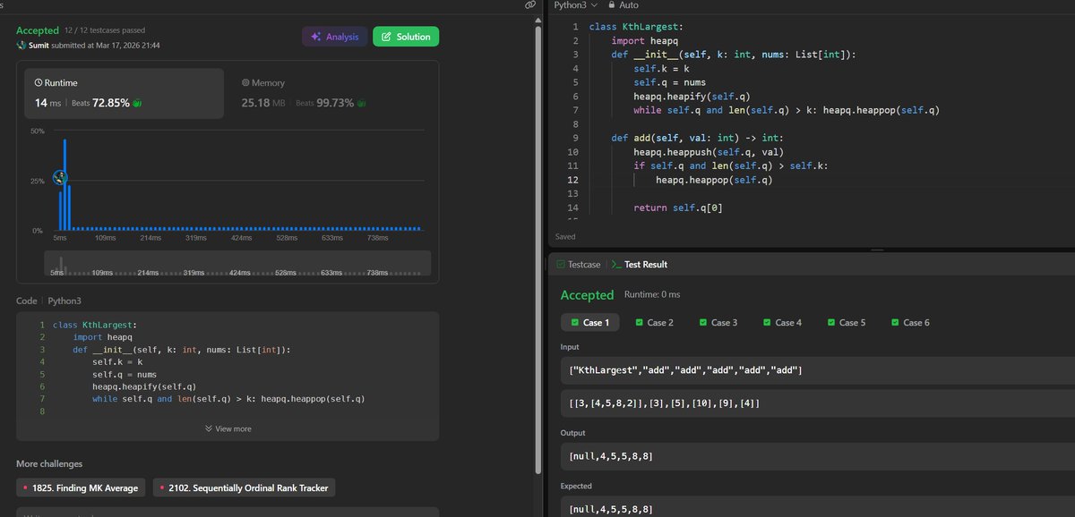Open the sparkle Analysis button
Screen dimensions: 1075x517
pos(334,37)
